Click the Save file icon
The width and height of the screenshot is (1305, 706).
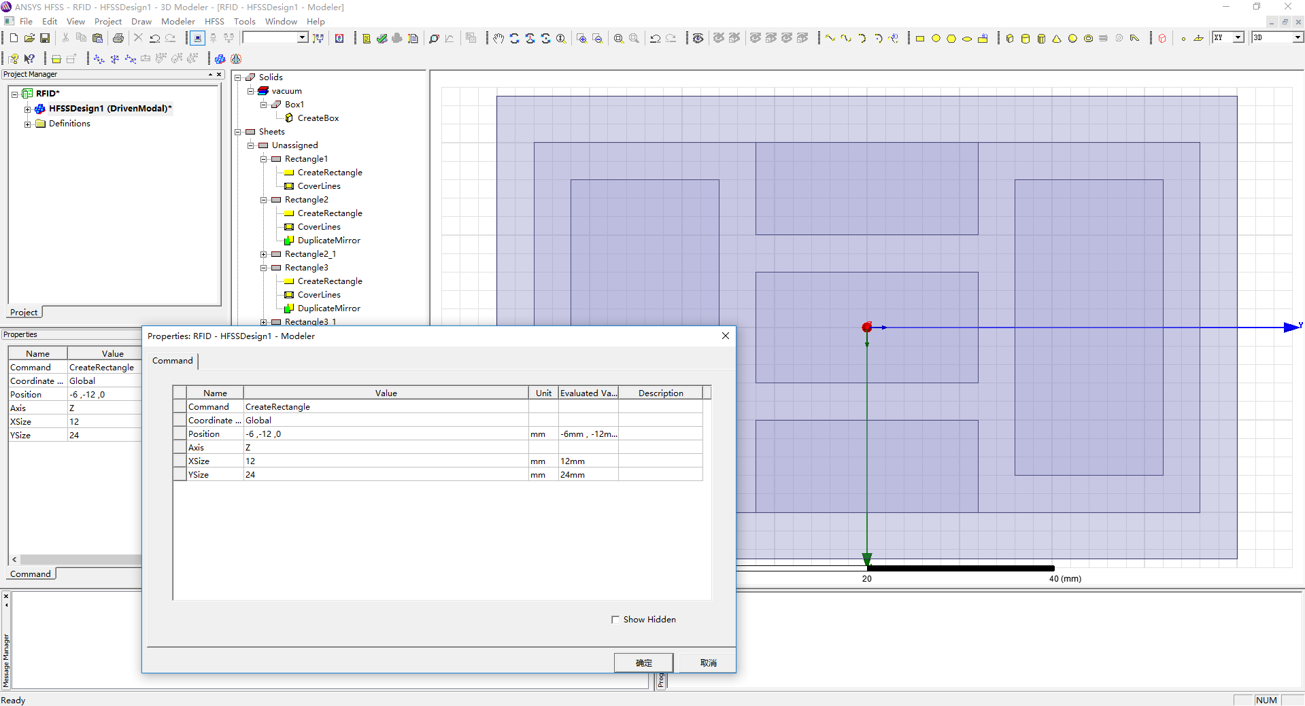[45, 38]
